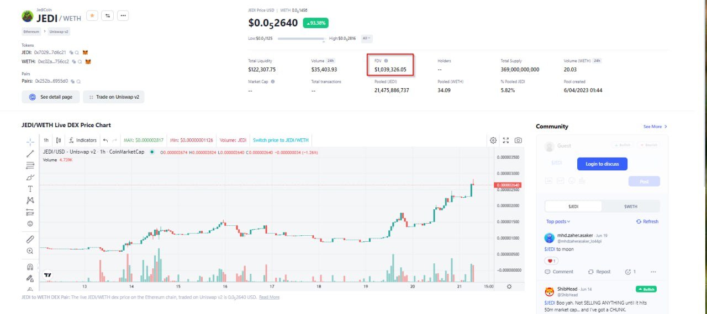Expand the Top posts sort dropdown

[558, 221]
